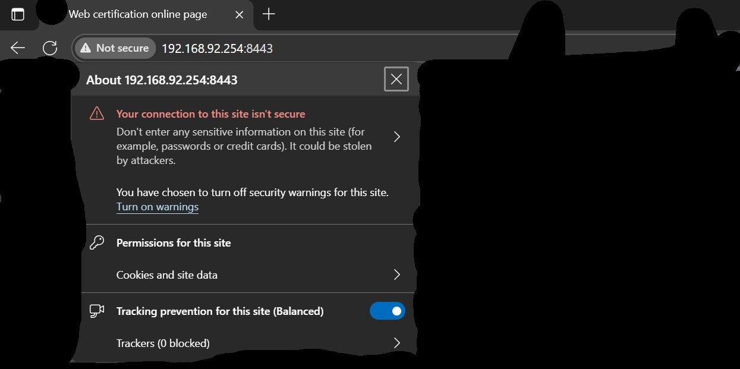
Task: Click the red warning triangle icon
Action: click(x=97, y=113)
